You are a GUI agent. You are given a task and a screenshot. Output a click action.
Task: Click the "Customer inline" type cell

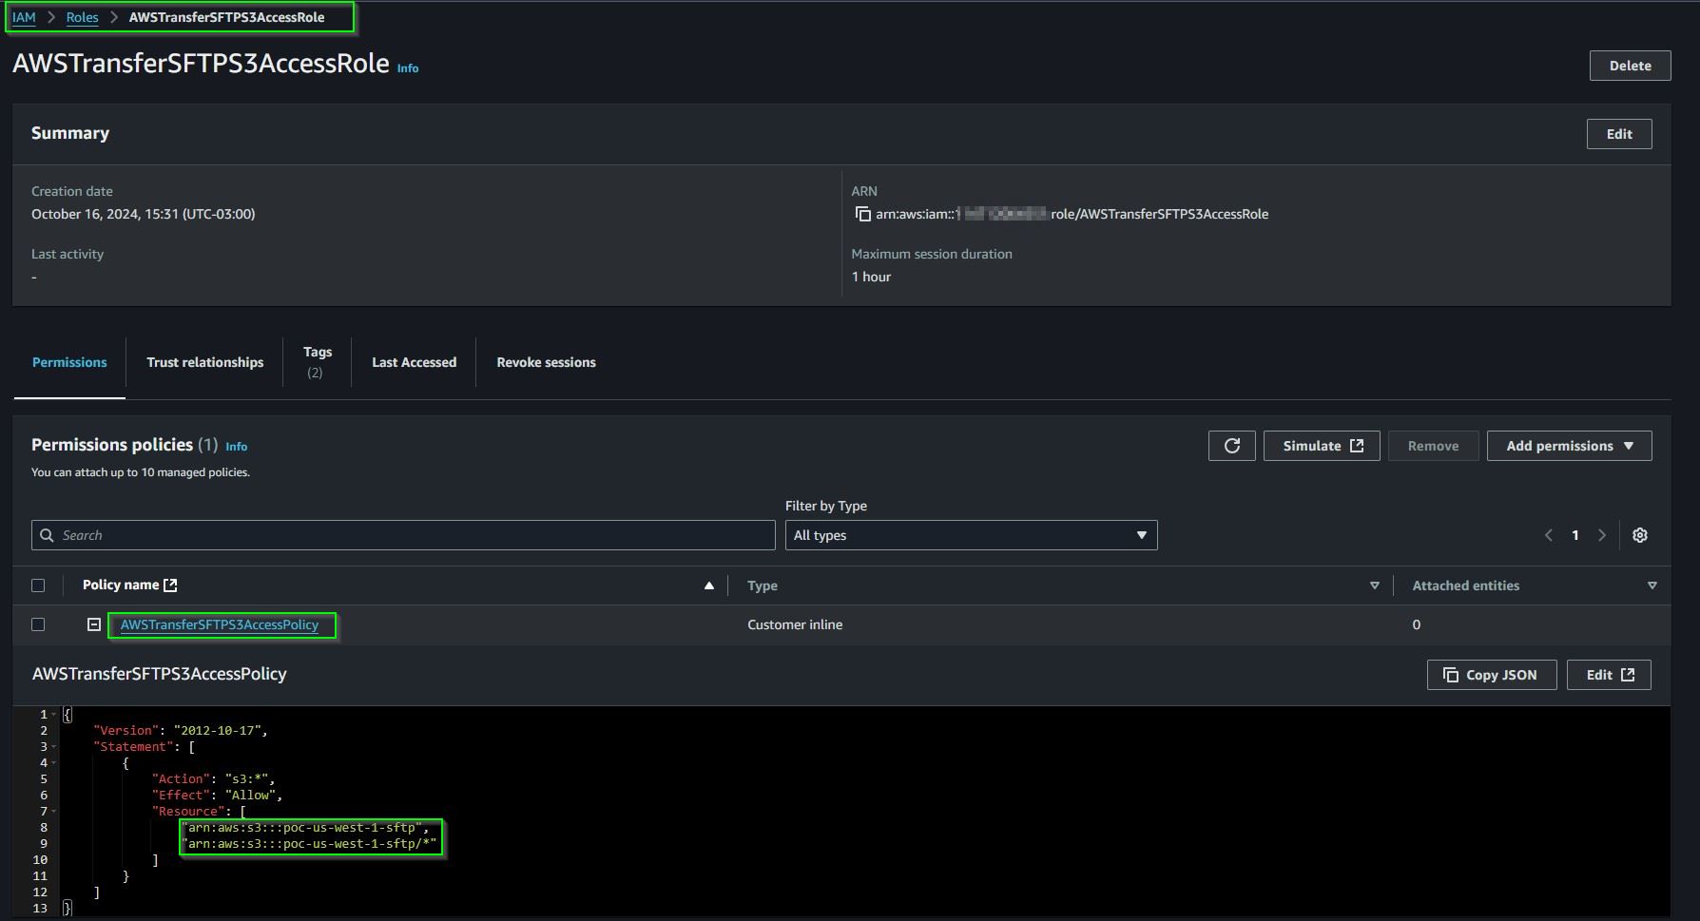[795, 624]
